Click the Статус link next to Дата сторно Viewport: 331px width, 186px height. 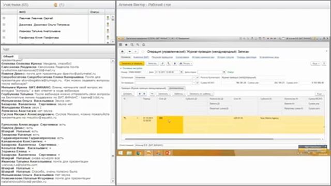coord(231,72)
